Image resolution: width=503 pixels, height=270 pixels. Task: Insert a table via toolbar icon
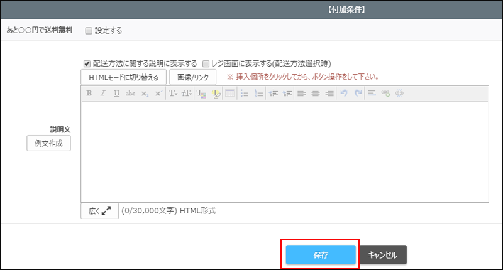coord(229,93)
